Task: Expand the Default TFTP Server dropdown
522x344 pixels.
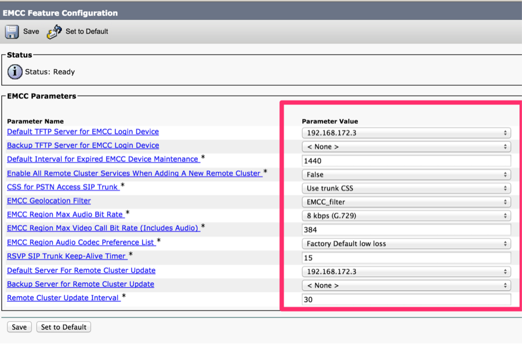Action: tap(406, 133)
